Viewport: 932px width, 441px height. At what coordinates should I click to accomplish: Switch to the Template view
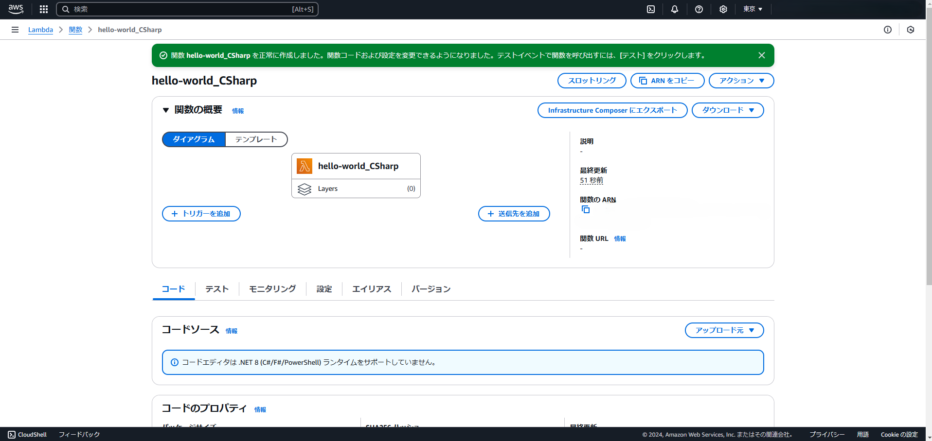coord(256,139)
